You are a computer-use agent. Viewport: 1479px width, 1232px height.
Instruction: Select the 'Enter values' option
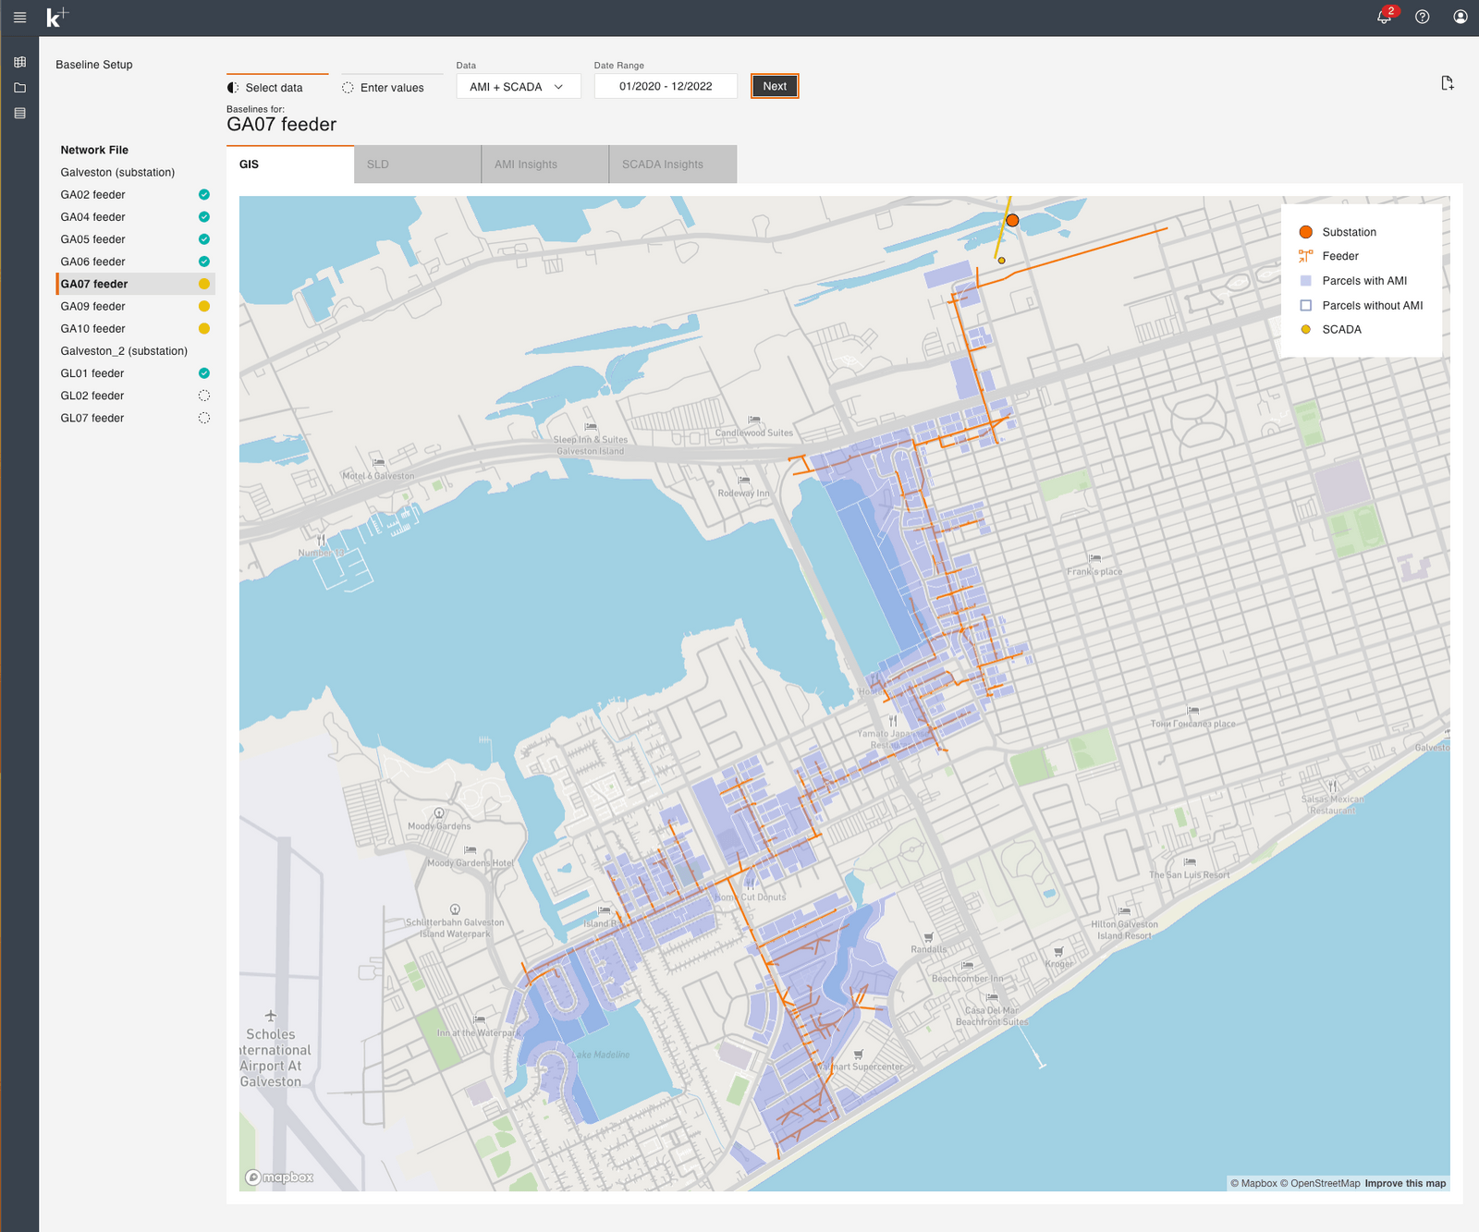click(383, 88)
